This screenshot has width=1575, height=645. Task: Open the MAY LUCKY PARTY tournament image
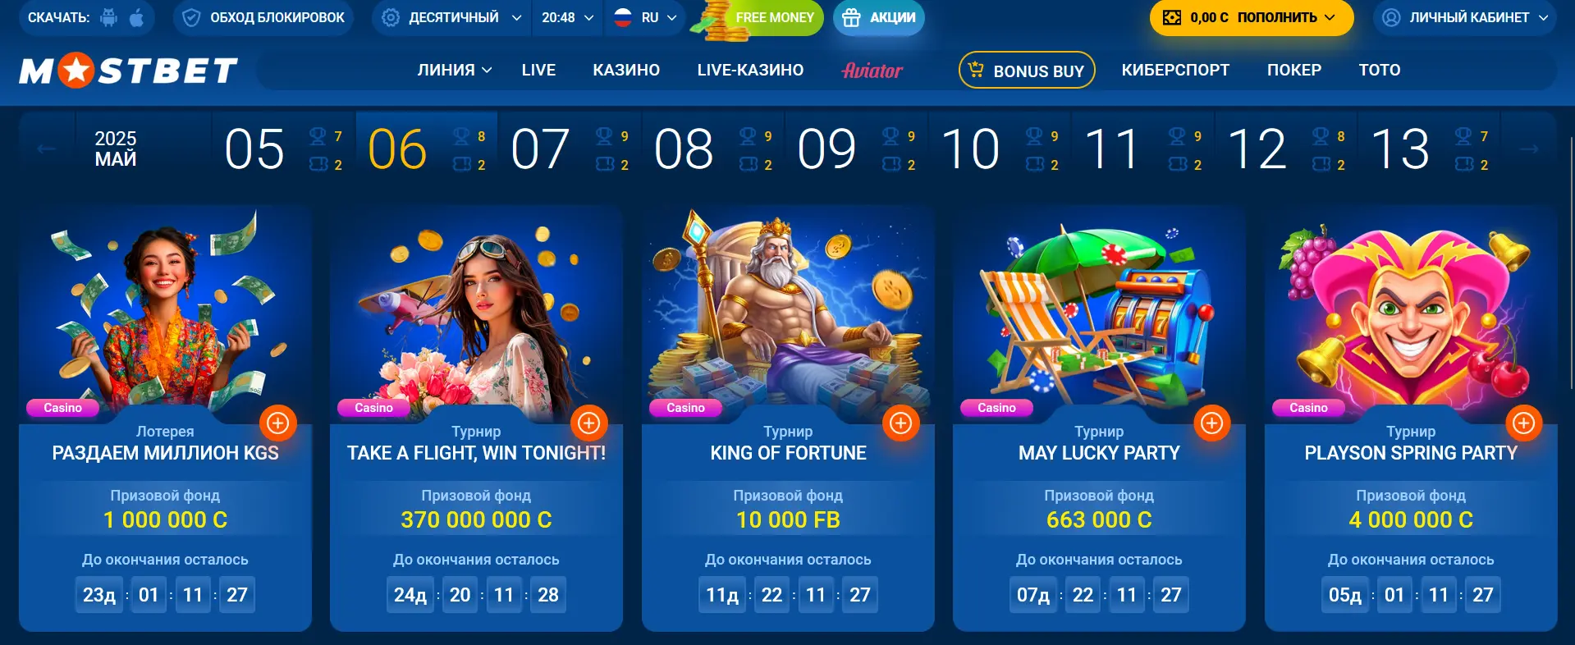(1099, 316)
